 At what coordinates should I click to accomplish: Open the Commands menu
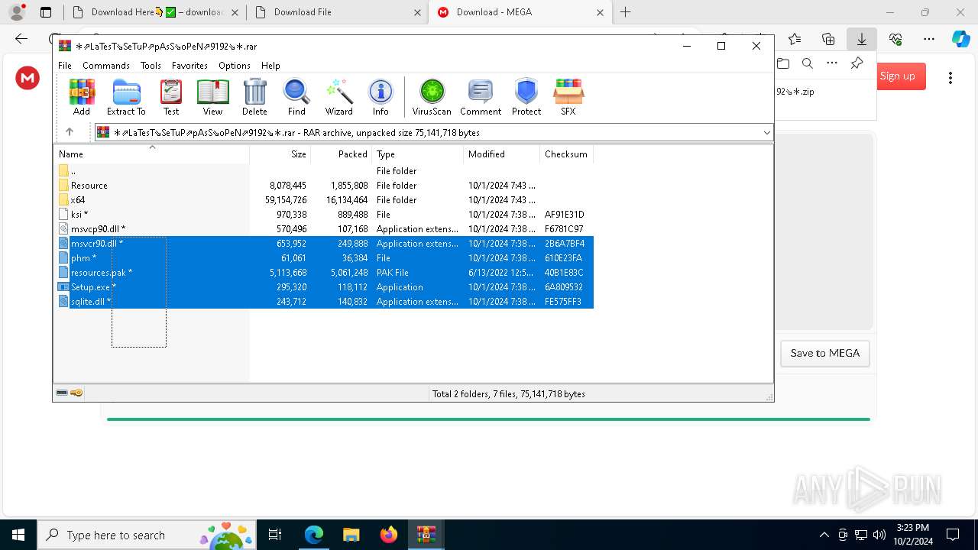tap(106, 66)
